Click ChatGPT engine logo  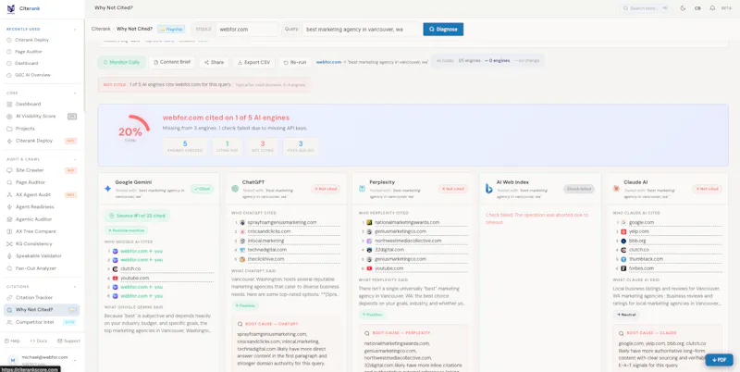235,189
